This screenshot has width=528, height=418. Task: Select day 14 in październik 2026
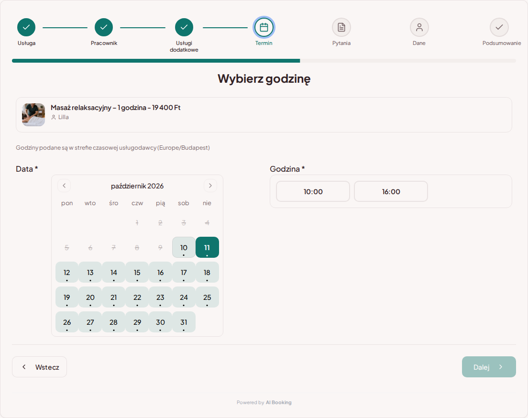tap(114, 273)
